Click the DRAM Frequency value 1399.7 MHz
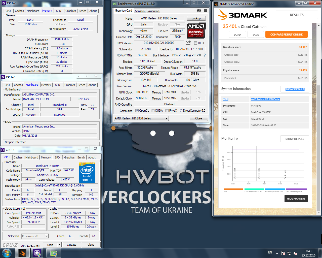Screen dimensions: 322x258 [62, 40]
